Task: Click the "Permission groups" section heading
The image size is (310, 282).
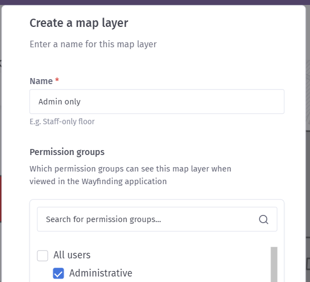Action: point(67,152)
